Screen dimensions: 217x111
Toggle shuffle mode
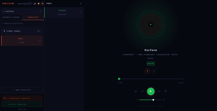click(136, 91)
